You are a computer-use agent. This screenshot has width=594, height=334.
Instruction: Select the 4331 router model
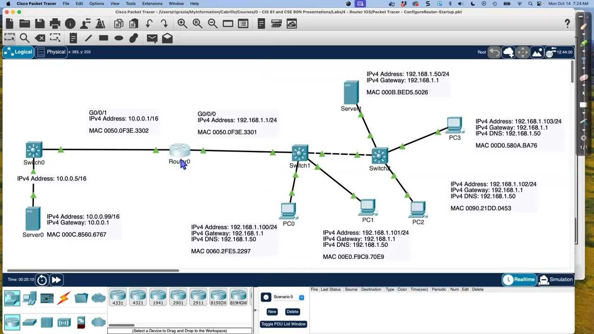(118, 297)
